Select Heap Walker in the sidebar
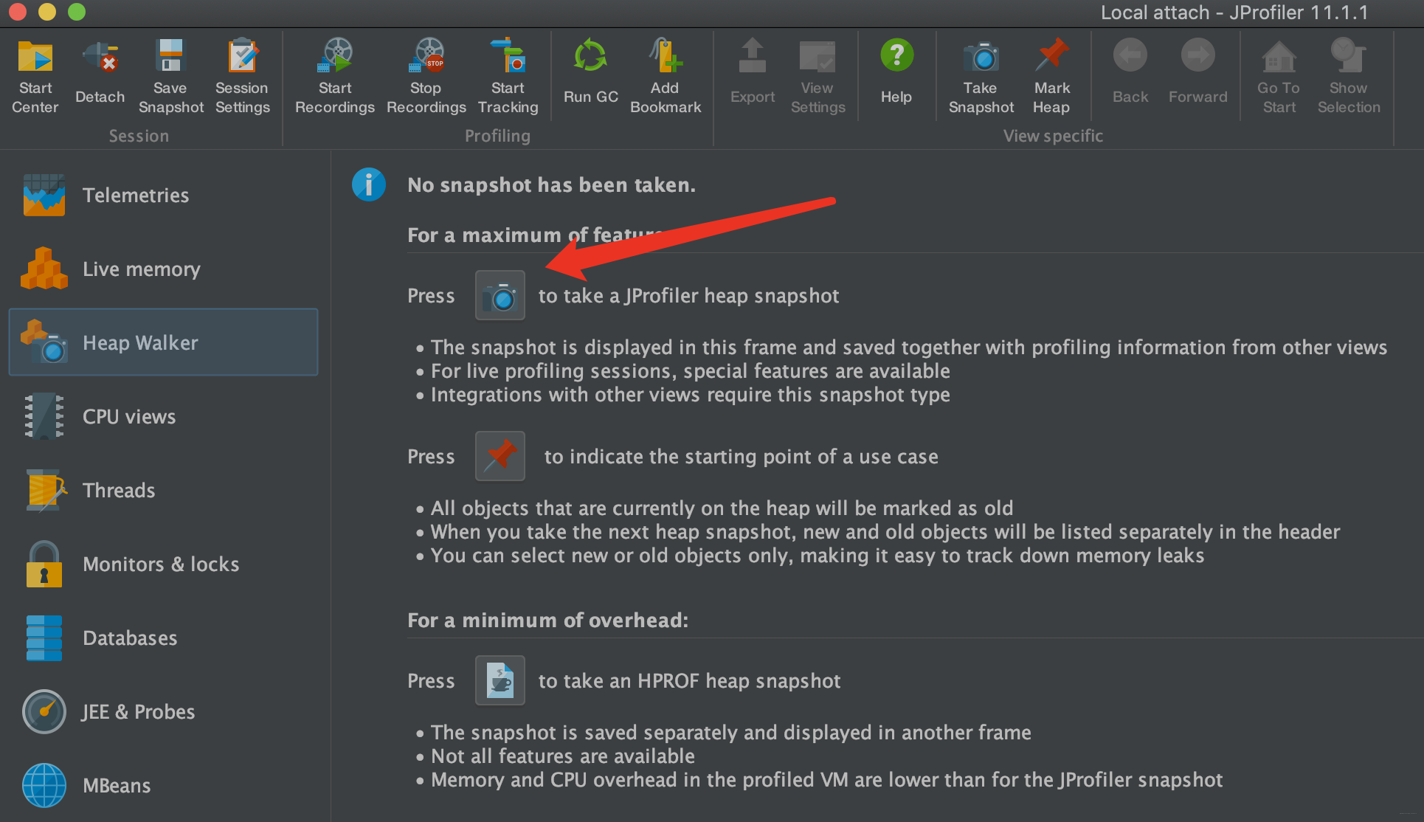This screenshot has width=1424, height=822. point(164,342)
